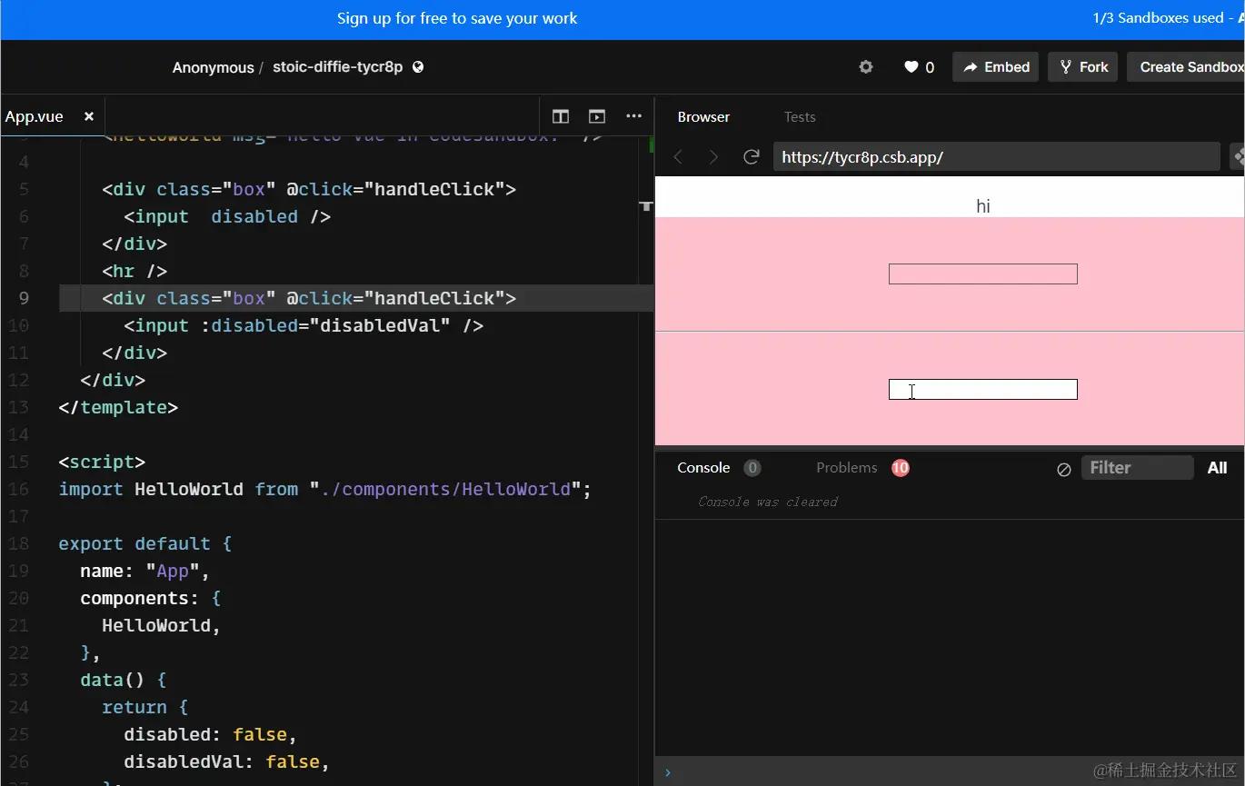Select the Console tab

click(703, 468)
